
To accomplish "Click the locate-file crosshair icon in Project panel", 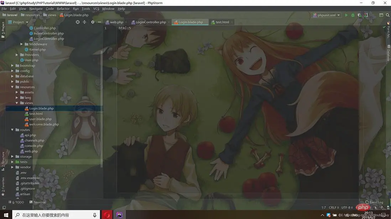I will (78, 22).
